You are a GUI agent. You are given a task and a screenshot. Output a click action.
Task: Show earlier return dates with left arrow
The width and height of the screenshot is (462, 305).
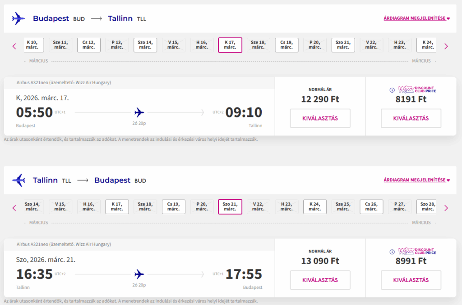[14, 208]
